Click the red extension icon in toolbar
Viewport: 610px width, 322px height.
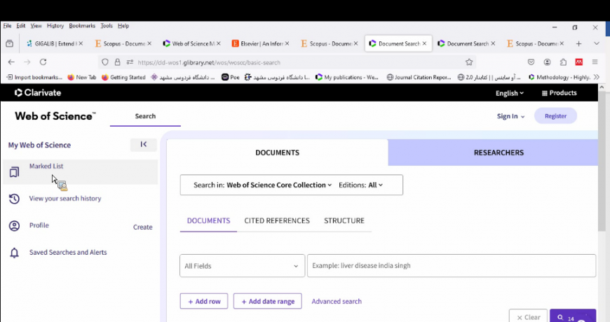pyautogui.click(x=579, y=62)
